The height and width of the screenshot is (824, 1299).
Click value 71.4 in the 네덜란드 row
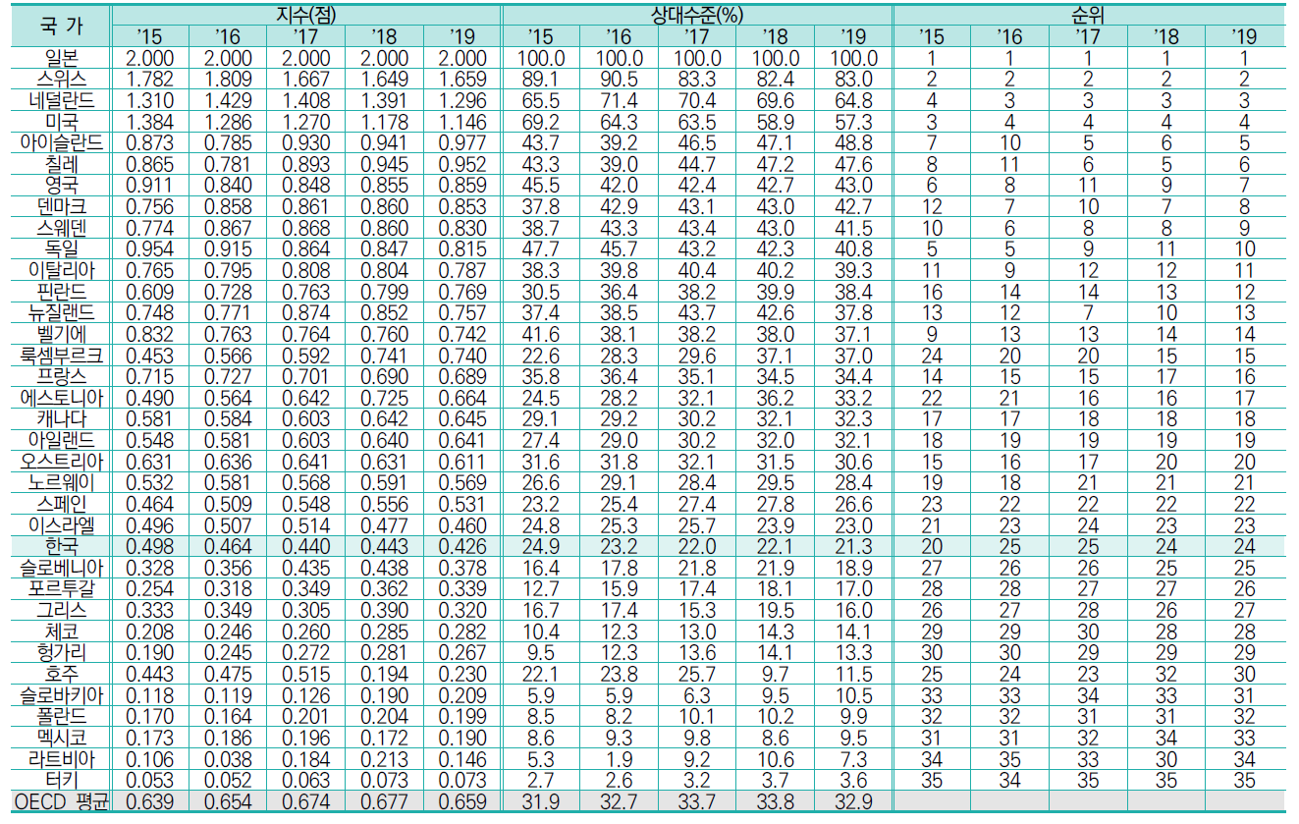[619, 100]
